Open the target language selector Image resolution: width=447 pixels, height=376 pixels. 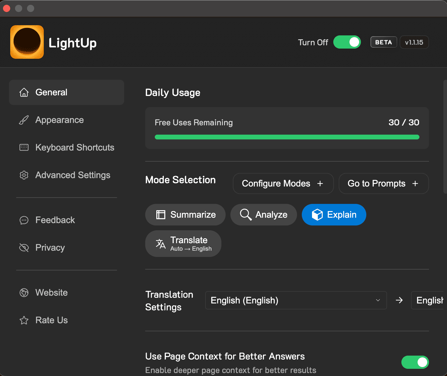(x=430, y=300)
